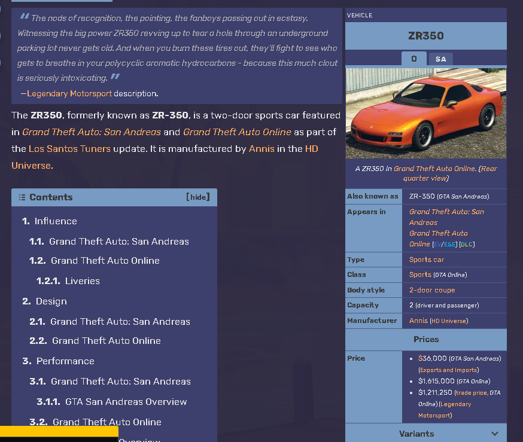The width and height of the screenshot is (523, 442).
Task: Open Grand Theft Auto Online intro link
Action: 237,132
